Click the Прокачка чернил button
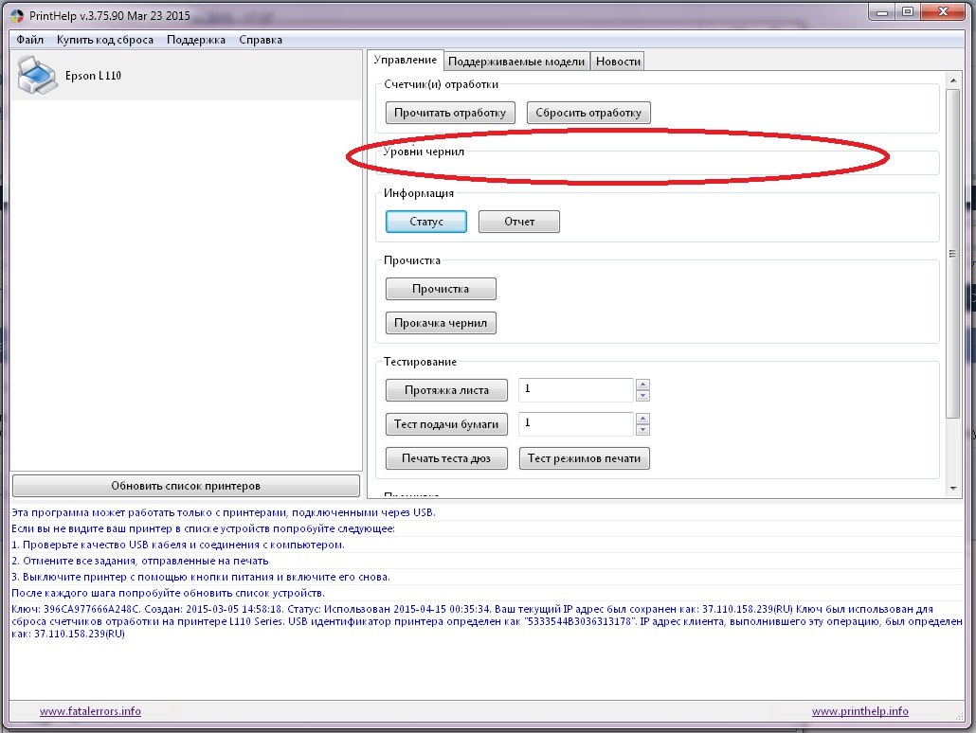The image size is (976, 733). [441, 323]
